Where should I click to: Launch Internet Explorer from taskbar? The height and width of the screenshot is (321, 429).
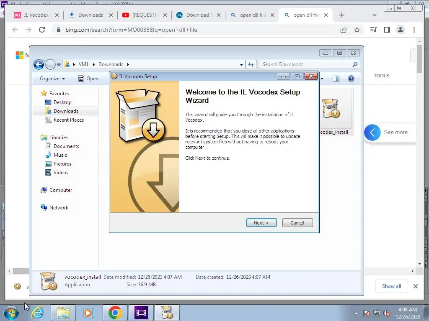pyautogui.click(x=37, y=313)
